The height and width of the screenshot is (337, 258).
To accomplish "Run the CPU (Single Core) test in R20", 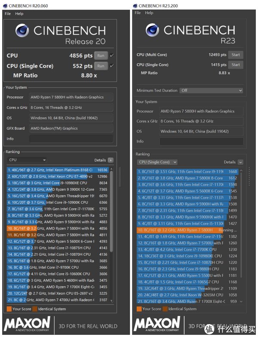I will click(101, 66).
